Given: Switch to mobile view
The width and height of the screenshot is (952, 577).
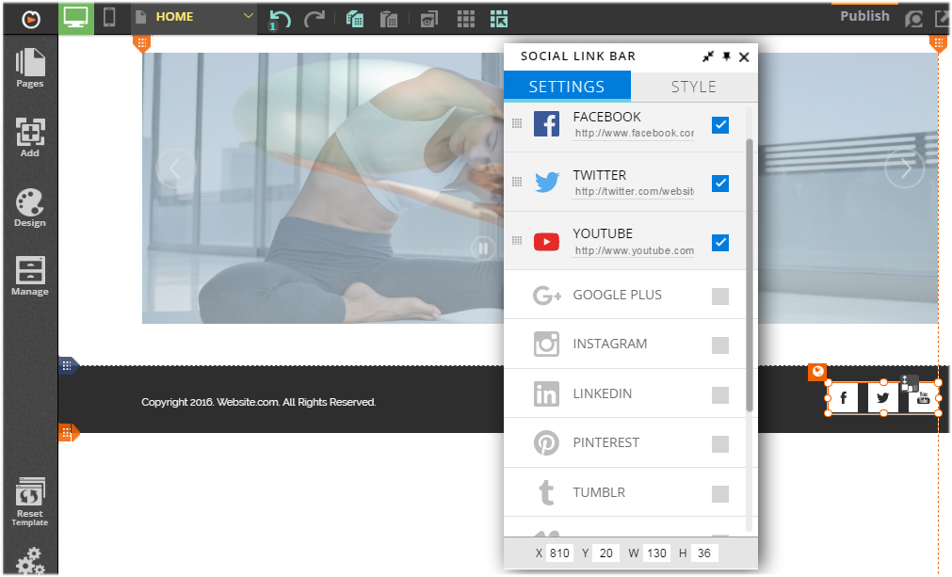Looking at the screenshot, I should [109, 18].
